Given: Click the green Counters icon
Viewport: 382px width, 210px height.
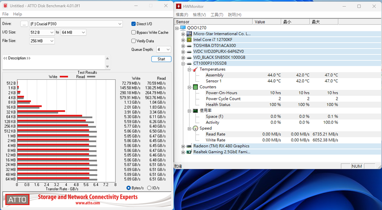Looking at the screenshot, I should 195,87.
